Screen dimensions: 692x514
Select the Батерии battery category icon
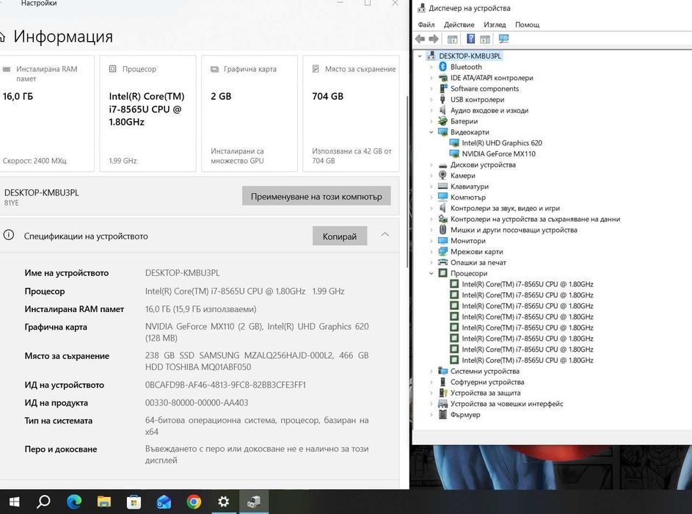tap(442, 121)
